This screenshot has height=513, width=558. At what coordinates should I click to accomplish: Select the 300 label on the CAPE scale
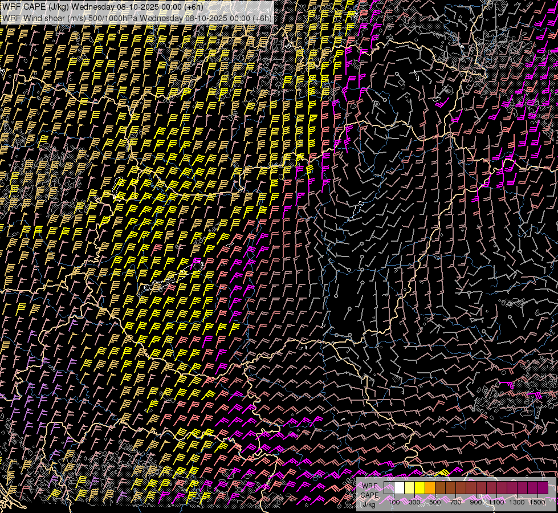tap(414, 502)
